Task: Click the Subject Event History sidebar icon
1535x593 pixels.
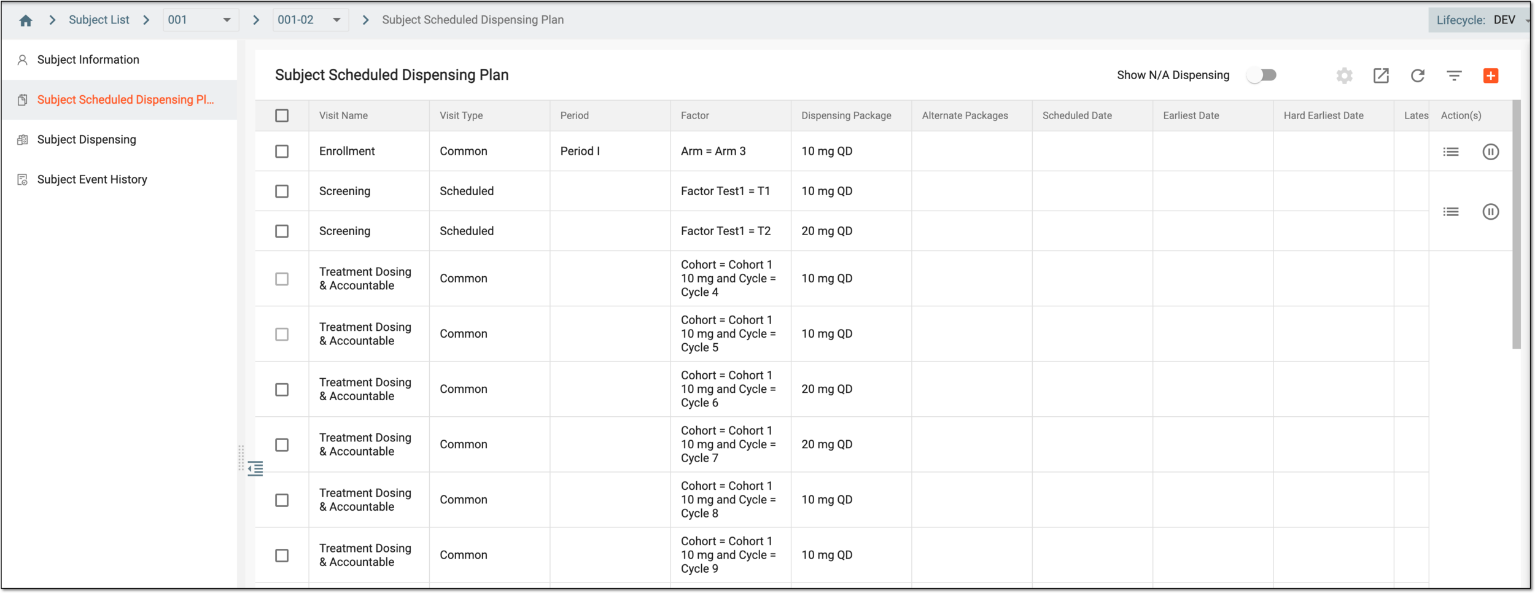Action: [x=23, y=179]
